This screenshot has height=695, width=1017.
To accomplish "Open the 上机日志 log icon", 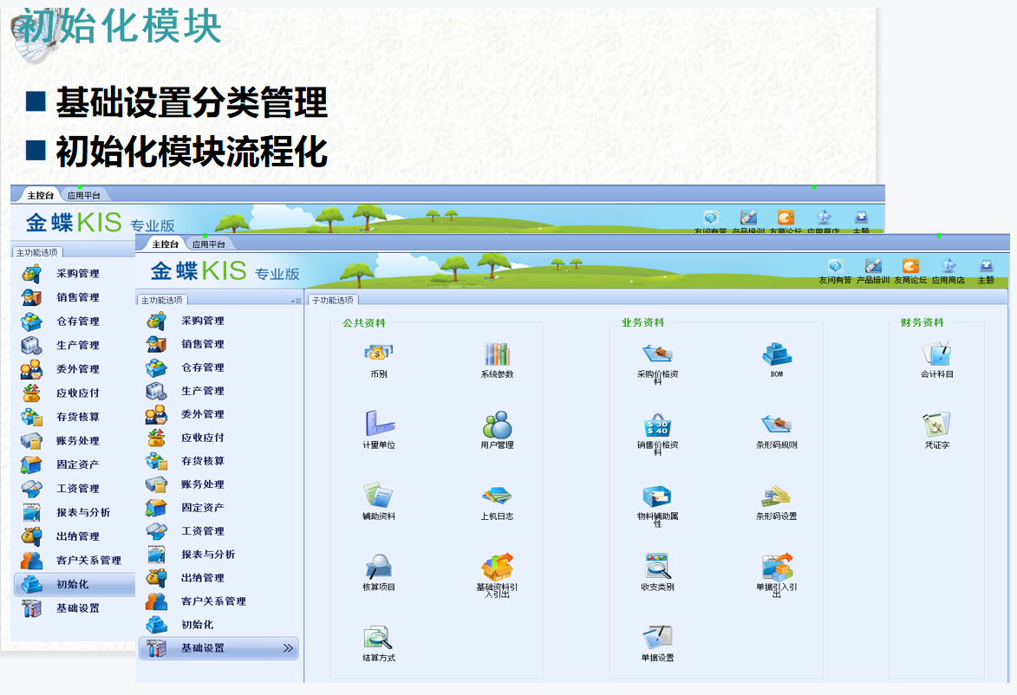I will tap(496, 501).
